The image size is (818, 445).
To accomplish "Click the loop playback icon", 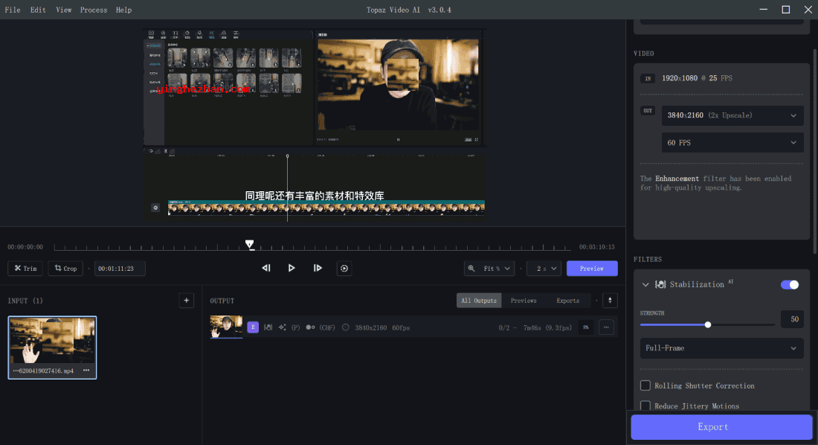I will 344,268.
